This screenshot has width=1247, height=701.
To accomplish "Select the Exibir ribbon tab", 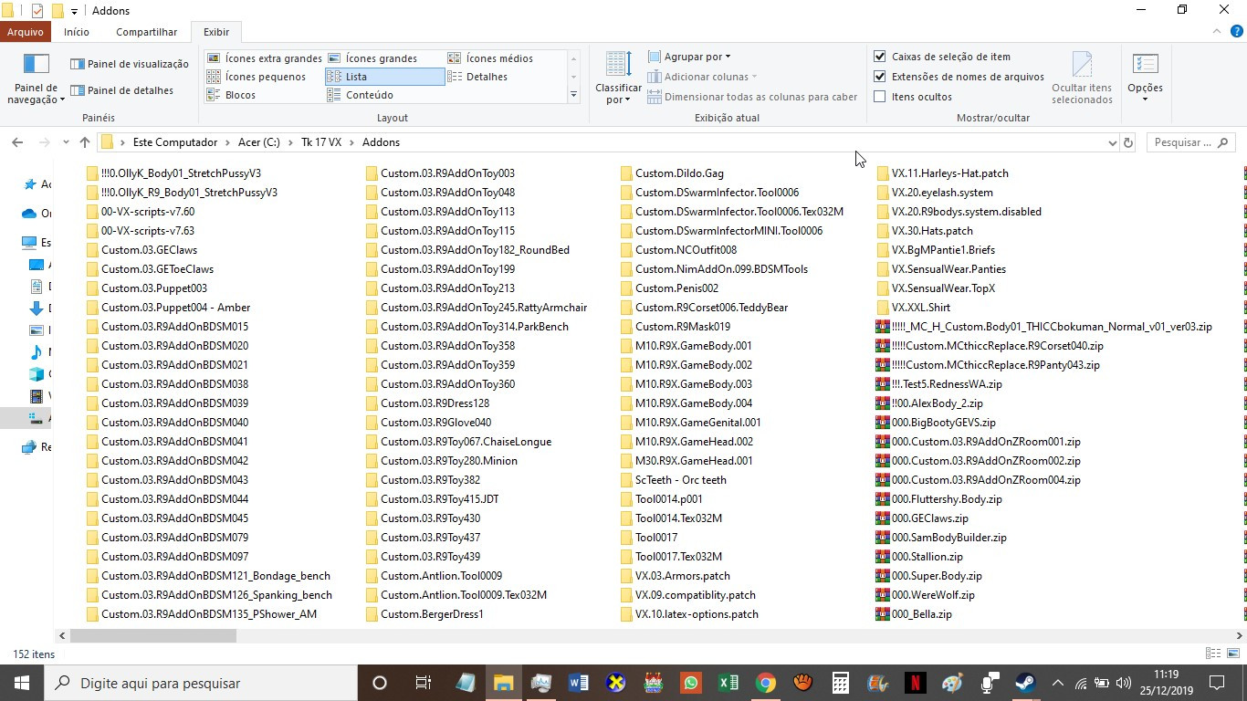I will [x=216, y=32].
